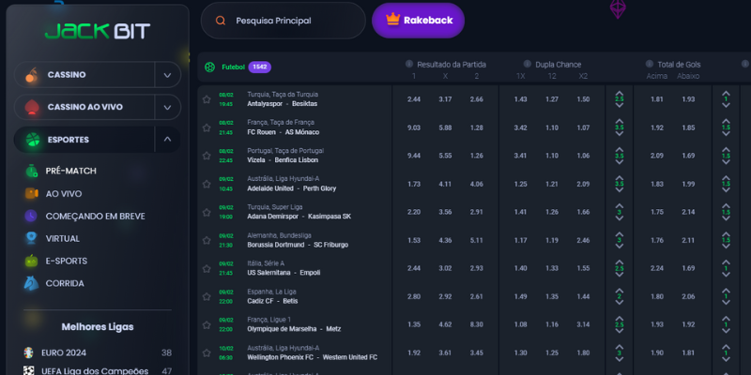Click the VIRTUAL webcam icon
751x375 pixels.
click(x=31, y=238)
